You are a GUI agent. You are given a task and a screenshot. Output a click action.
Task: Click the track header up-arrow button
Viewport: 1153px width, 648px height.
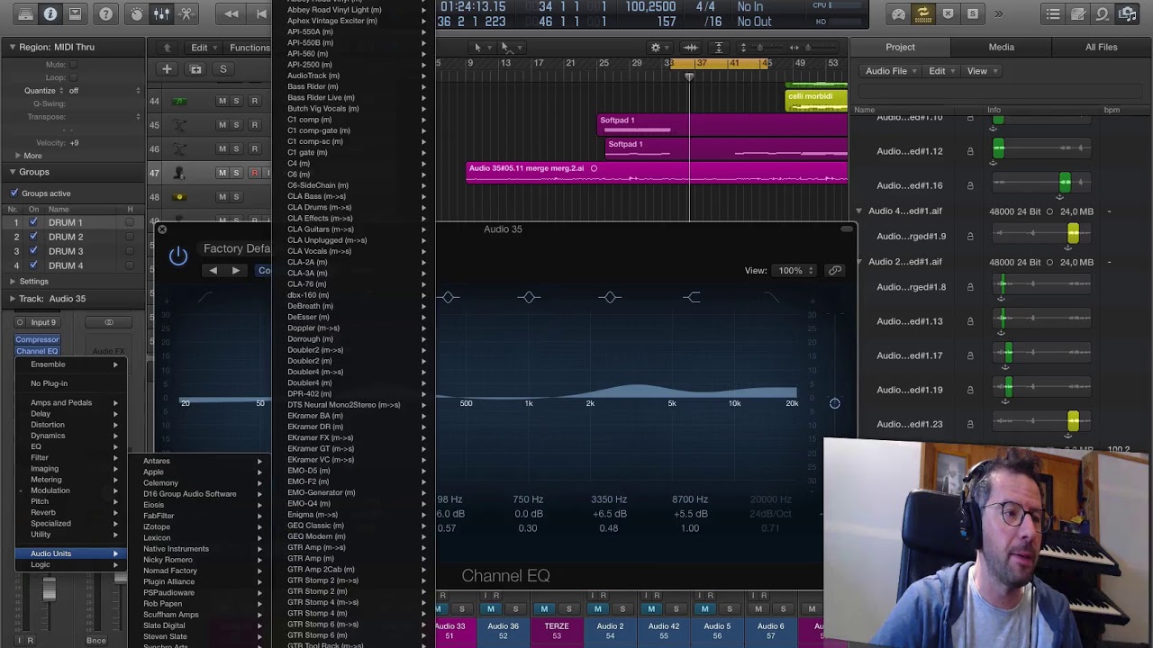click(167, 48)
